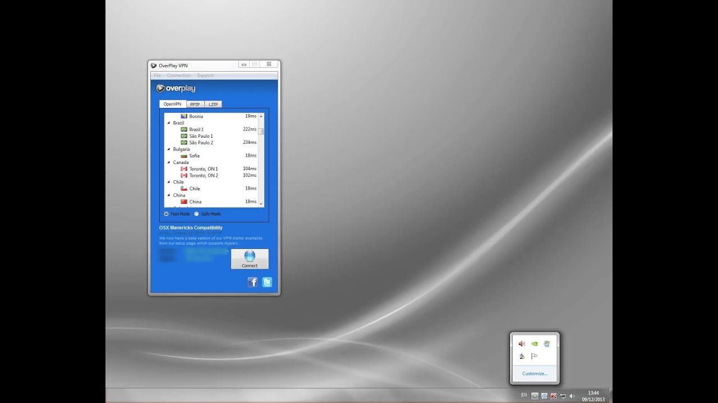Collapse the Canada server group
This screenshot has width=718, height=403.
[169, 162]
